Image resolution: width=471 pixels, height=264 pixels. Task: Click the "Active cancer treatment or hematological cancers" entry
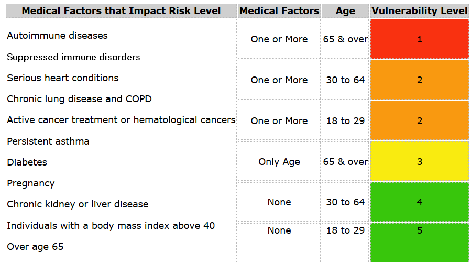pyautogui.click(x=121, y=120)
